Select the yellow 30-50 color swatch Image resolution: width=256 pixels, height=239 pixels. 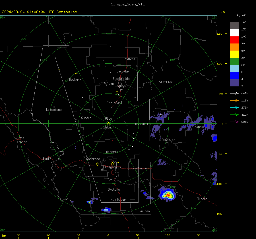tap(234, 54)
